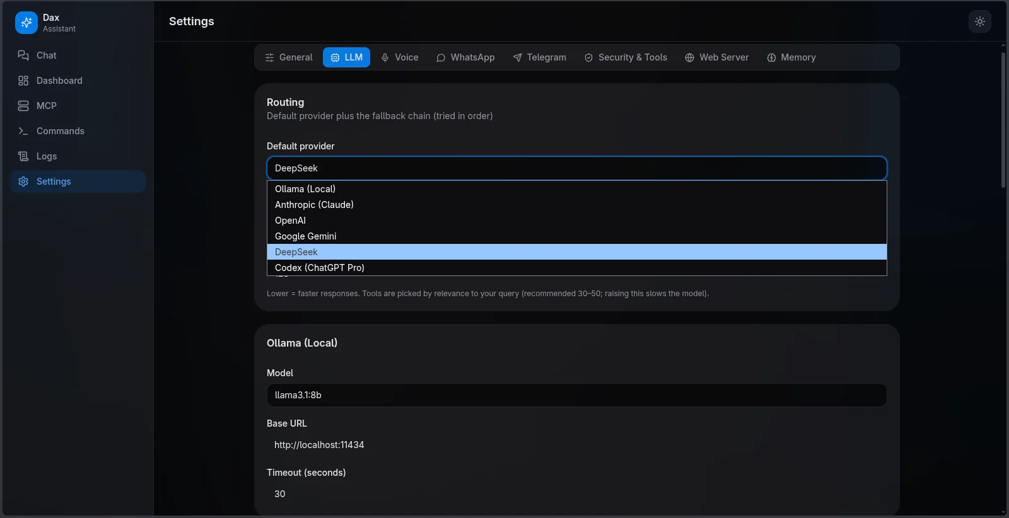This screenshot has height=518, width=1009.
Task: Open the MCP sidebar section
Action: coord(78,106)
